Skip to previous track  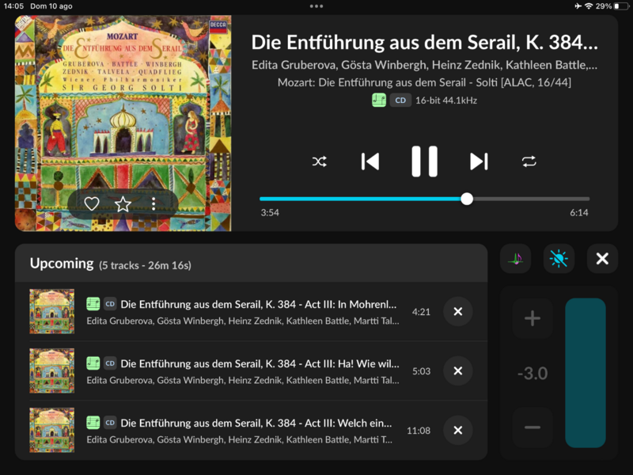tap(370, 161)
